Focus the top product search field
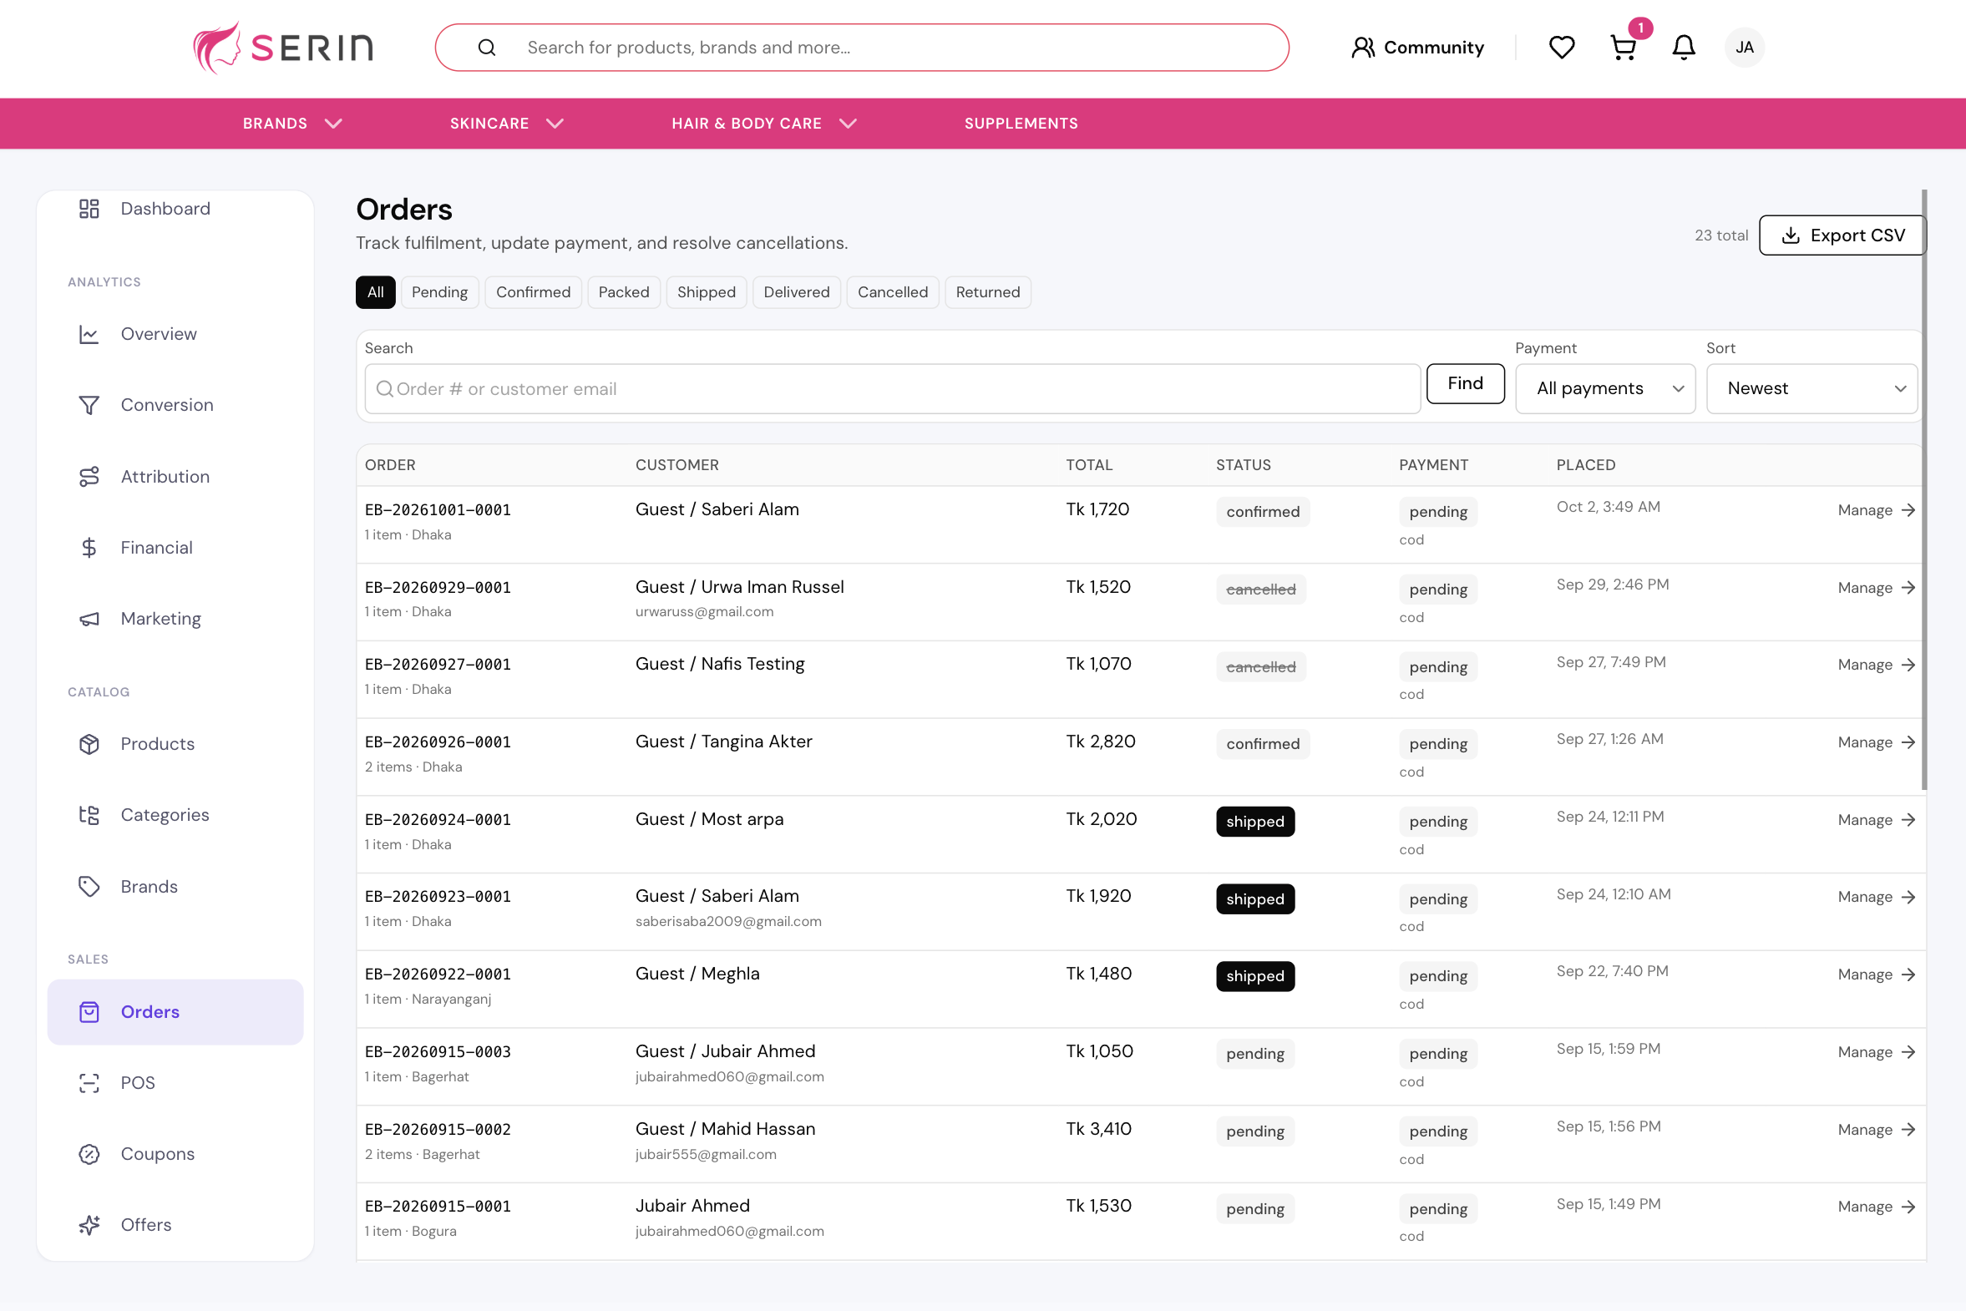This screenshot has height=1311, width=1966. [861, 48]
